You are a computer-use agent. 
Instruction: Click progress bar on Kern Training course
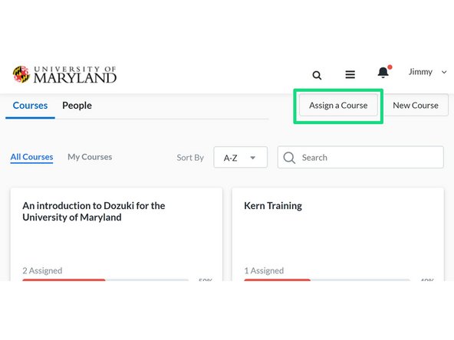coord(327,280)
